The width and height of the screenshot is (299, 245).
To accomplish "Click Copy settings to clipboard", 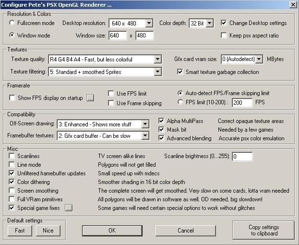I will click(263, 230).
